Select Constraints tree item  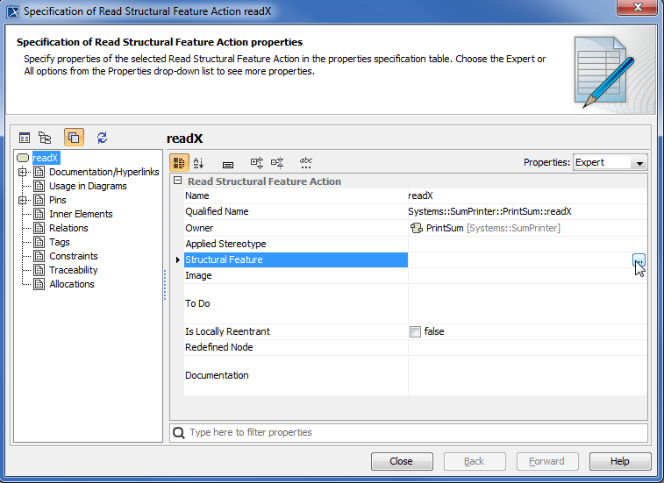tap(74, 256)
